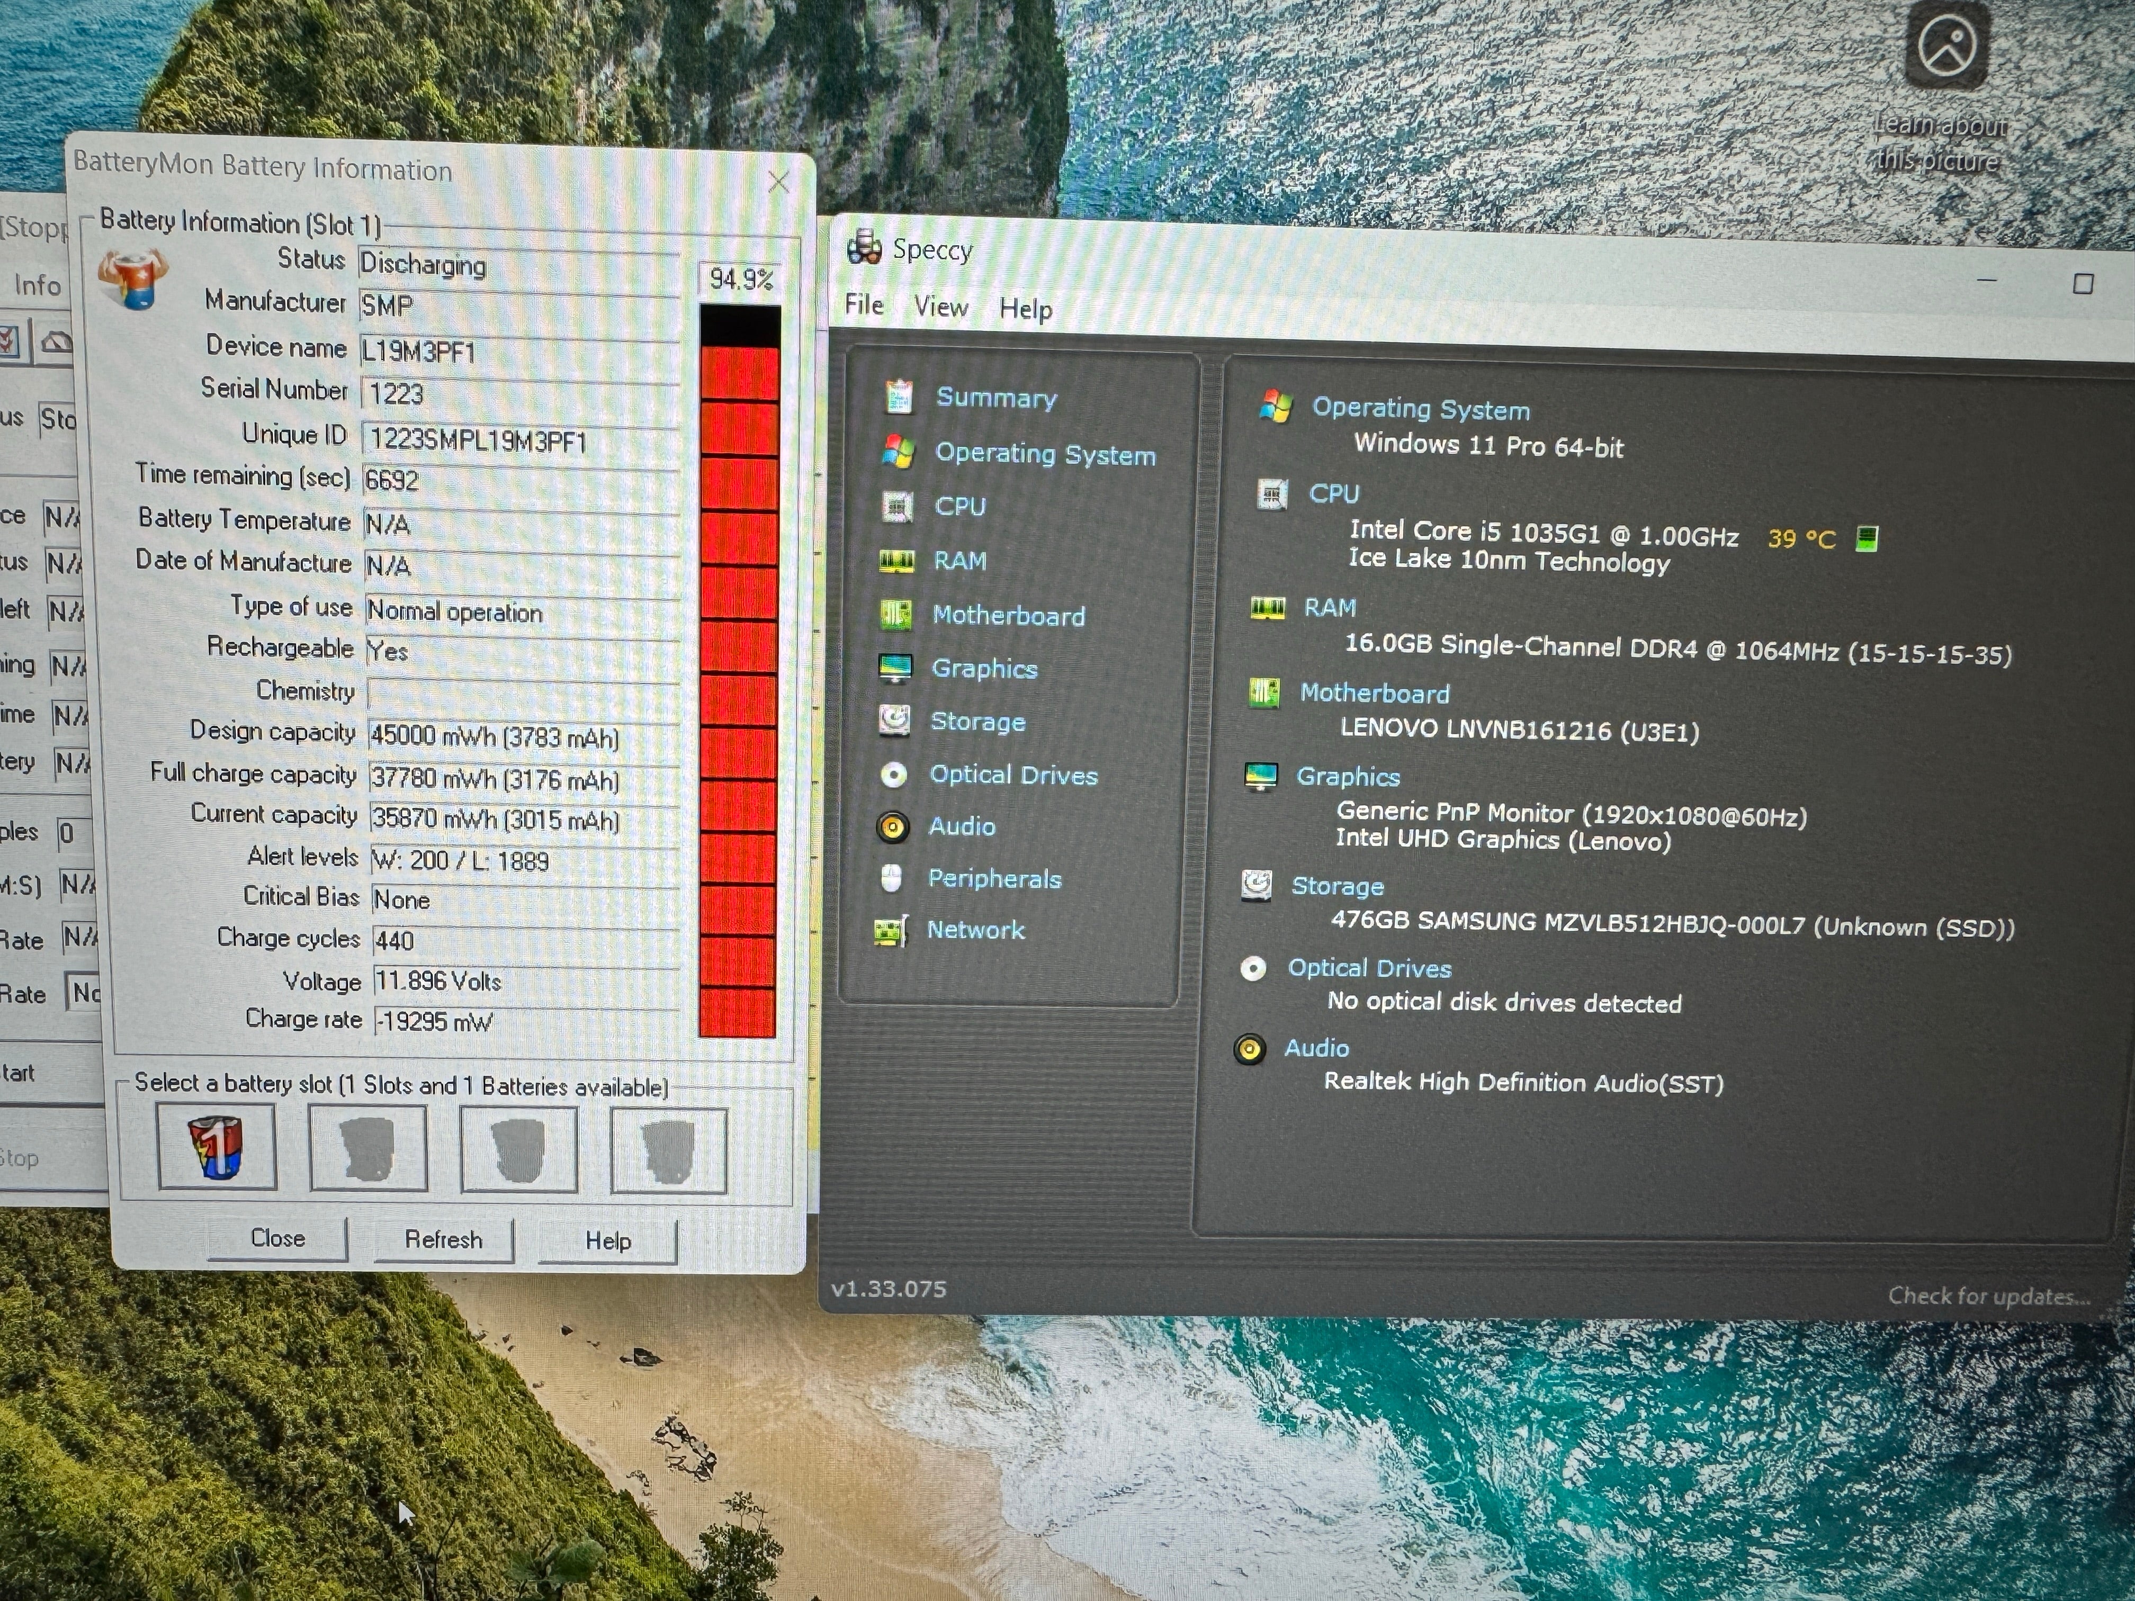Screen dimensions: 2135x1601
Task: Click the Optical Drives heading in summary pane
Action: pos(1370,968)
